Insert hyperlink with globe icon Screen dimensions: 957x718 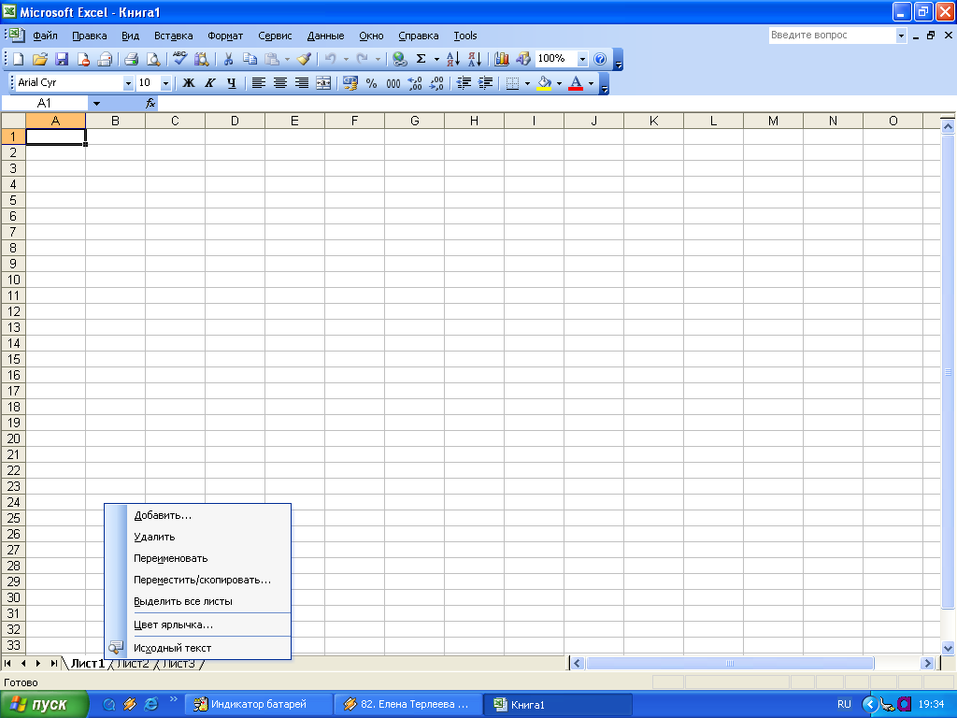(400, 59)
